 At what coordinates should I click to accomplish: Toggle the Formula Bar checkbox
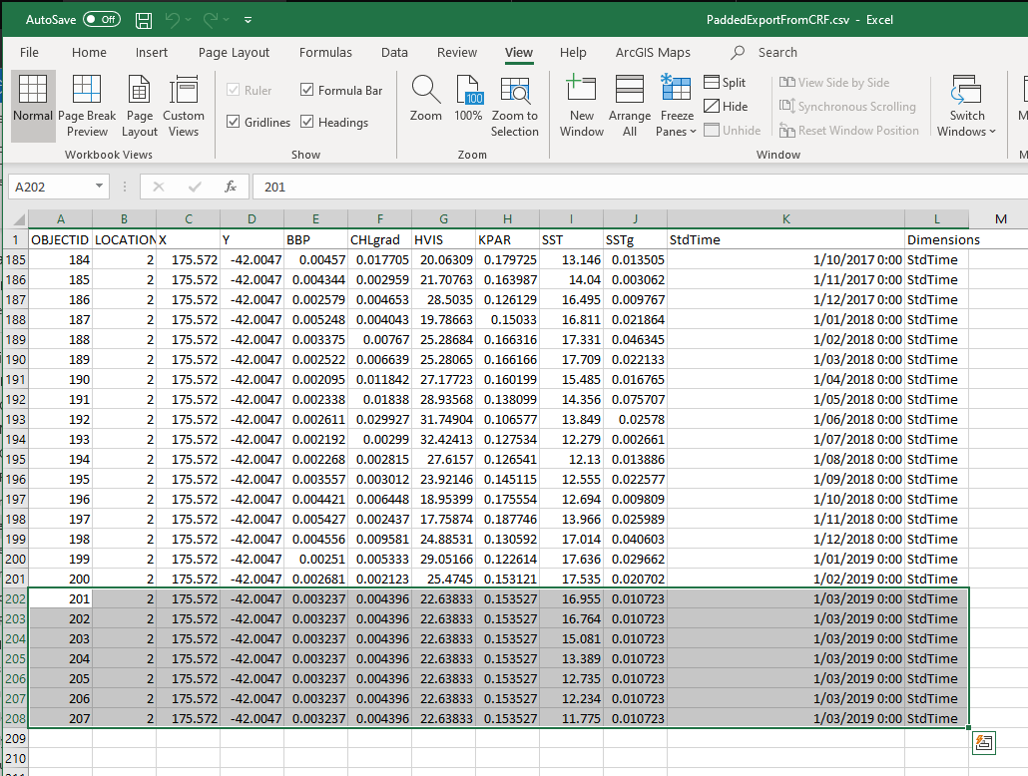pyautogui.click(x=306, y=90)
